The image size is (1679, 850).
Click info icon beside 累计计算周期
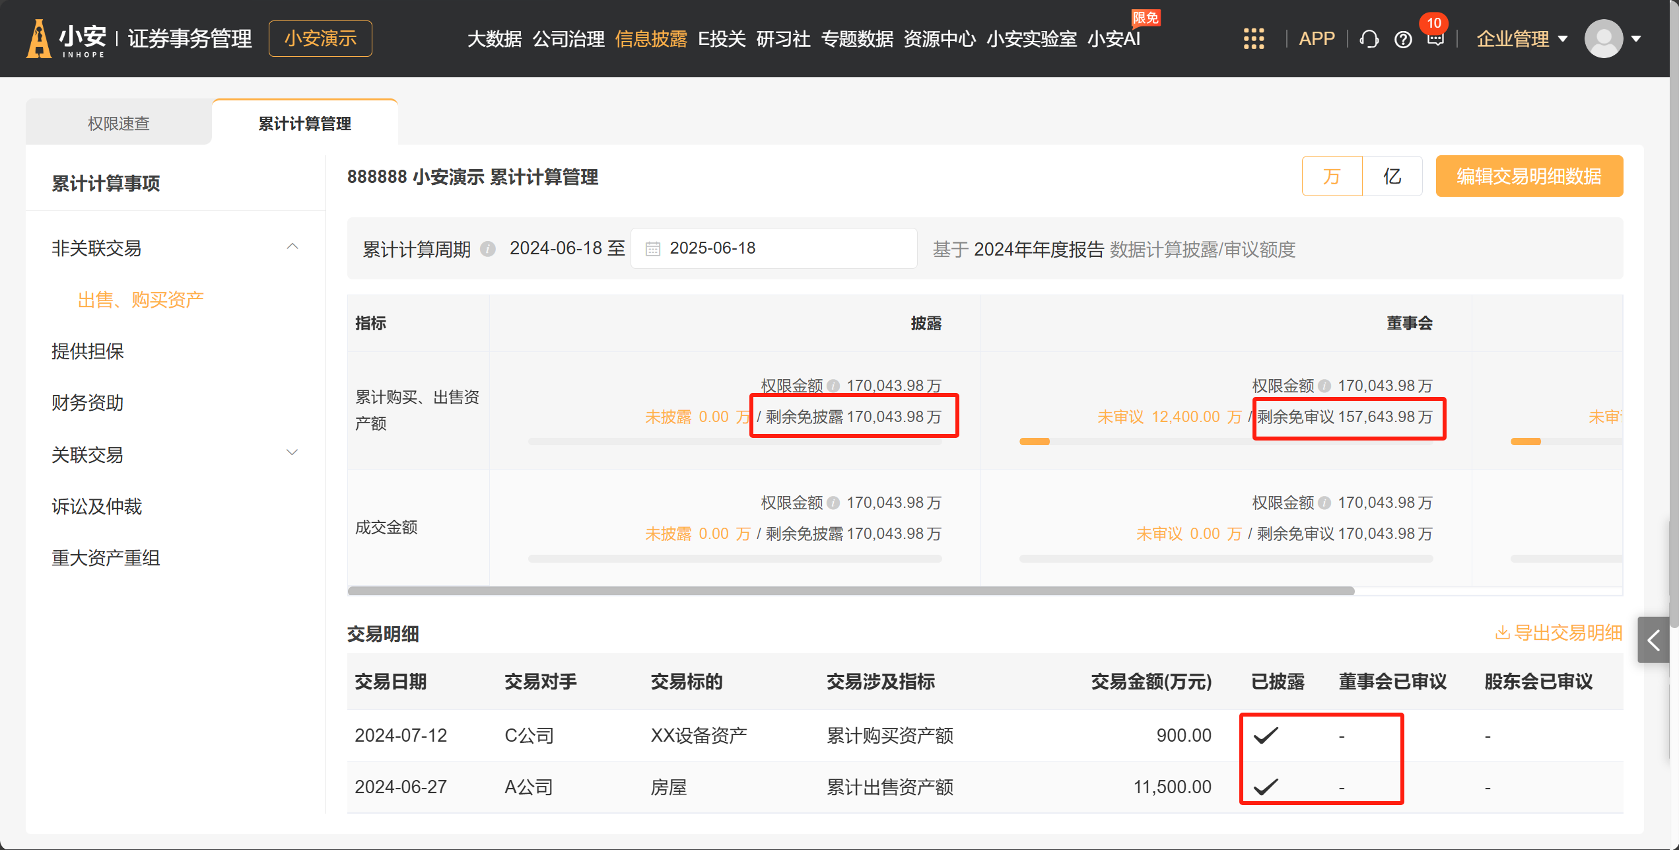(x=488, y=249)
